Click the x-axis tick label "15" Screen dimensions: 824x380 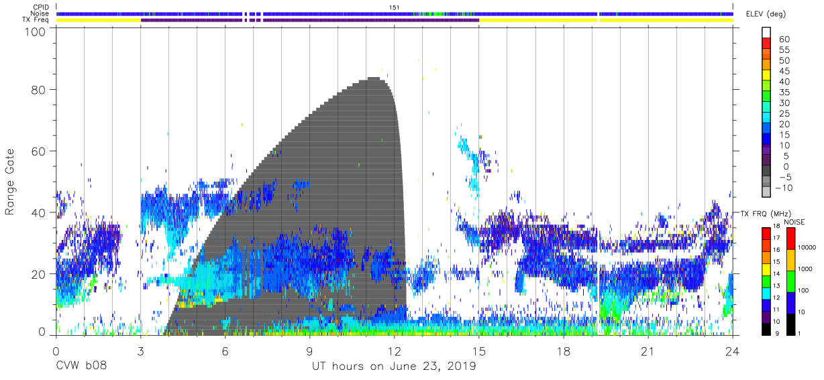479,351
